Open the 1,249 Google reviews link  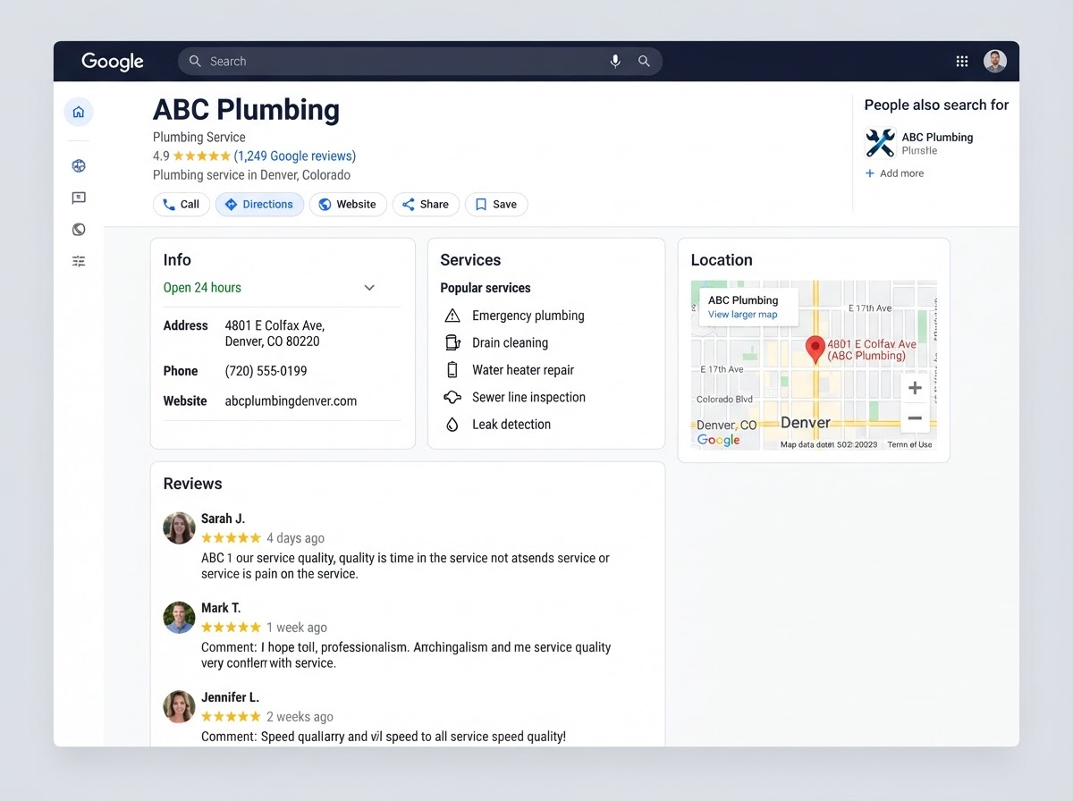tap(295, 156)
